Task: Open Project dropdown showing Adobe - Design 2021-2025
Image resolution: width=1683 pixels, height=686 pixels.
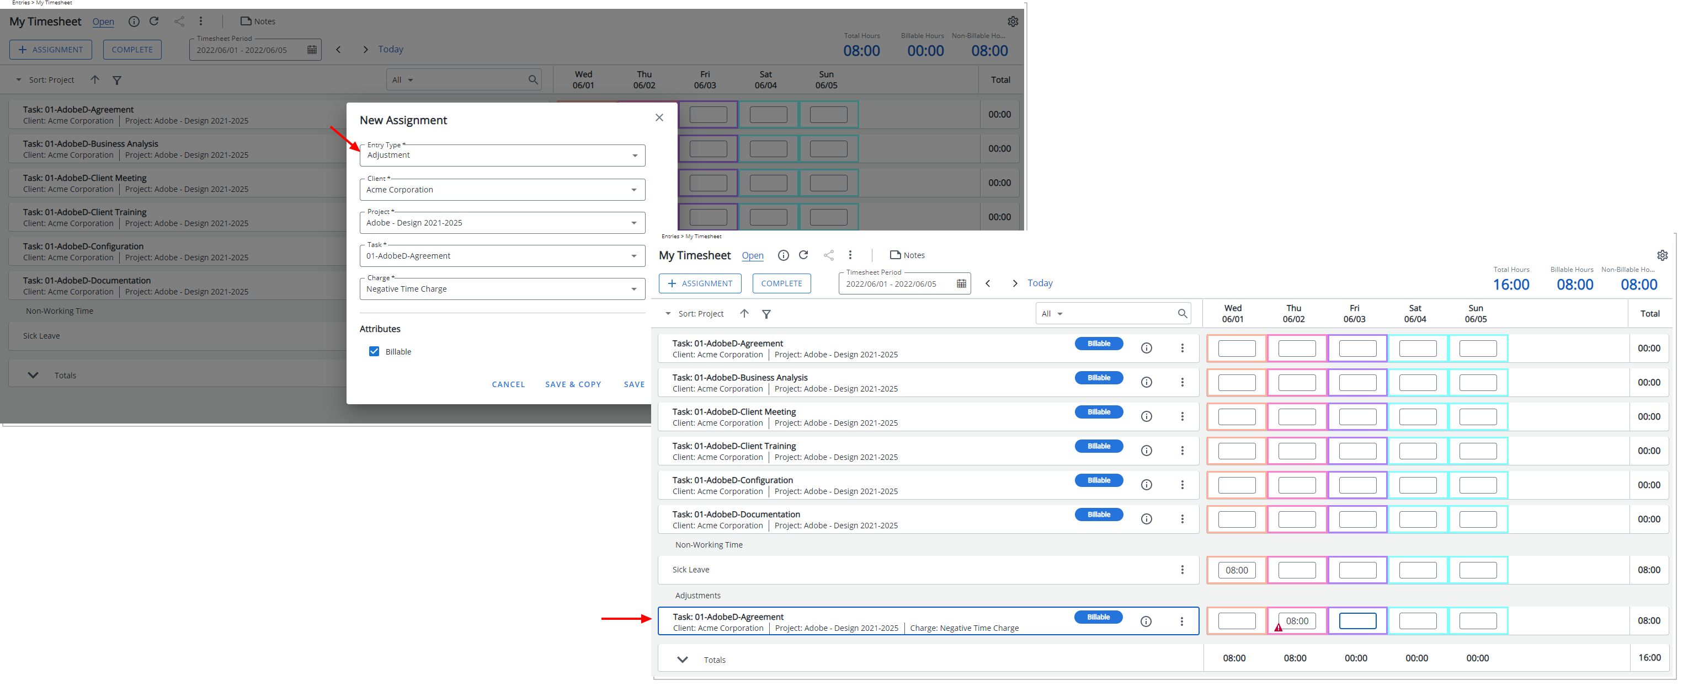Action: [502, 223]
